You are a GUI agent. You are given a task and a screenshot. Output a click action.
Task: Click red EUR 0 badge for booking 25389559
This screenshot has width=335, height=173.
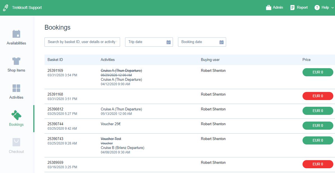(318, 164)
